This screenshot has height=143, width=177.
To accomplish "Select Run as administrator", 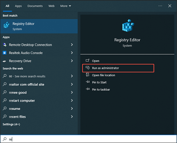I will click(118, 68).
